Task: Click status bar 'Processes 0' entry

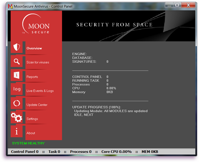Action: point(81,152)
